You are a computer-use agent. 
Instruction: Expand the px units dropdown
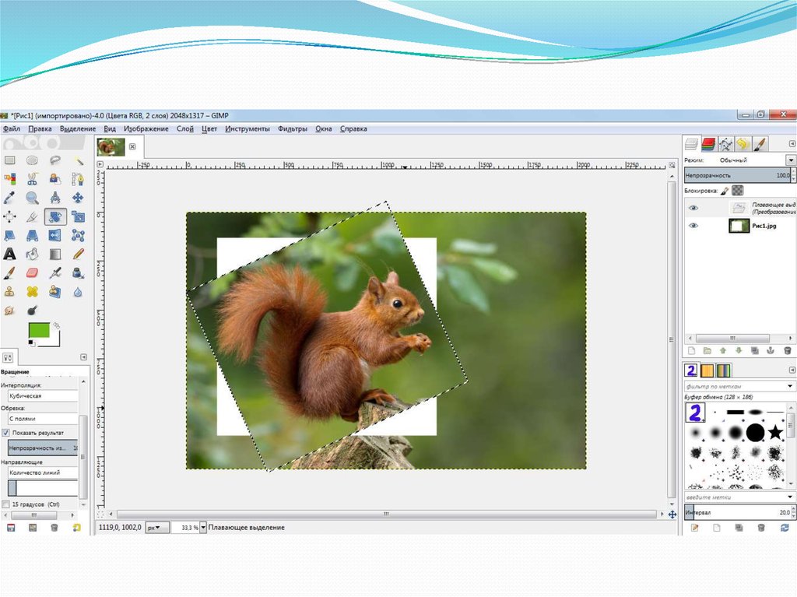click(x=157, y=527)
